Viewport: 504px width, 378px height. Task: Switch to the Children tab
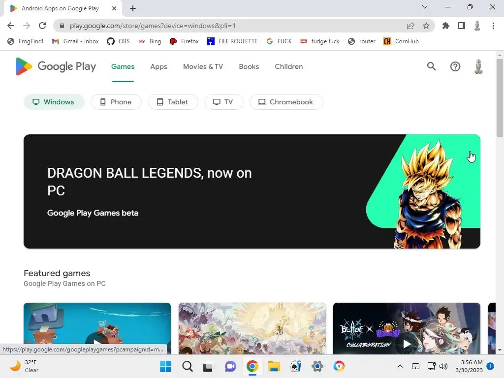pyautogui.click(x=288, y=66)
